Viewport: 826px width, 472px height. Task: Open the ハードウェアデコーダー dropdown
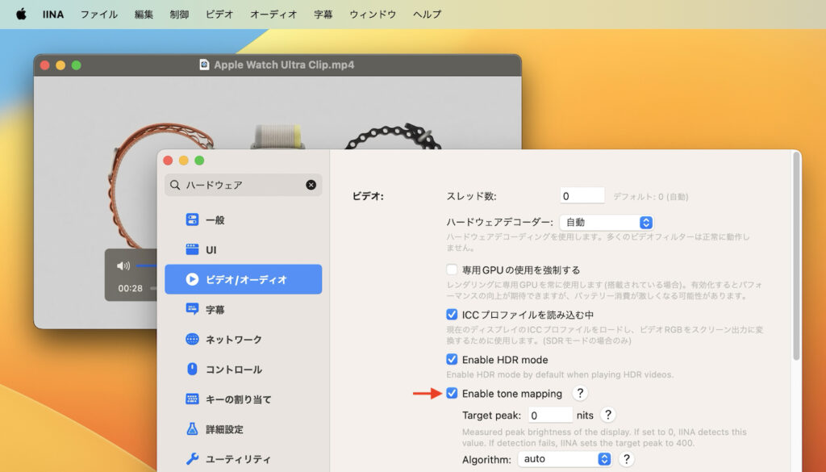point(607,222)
